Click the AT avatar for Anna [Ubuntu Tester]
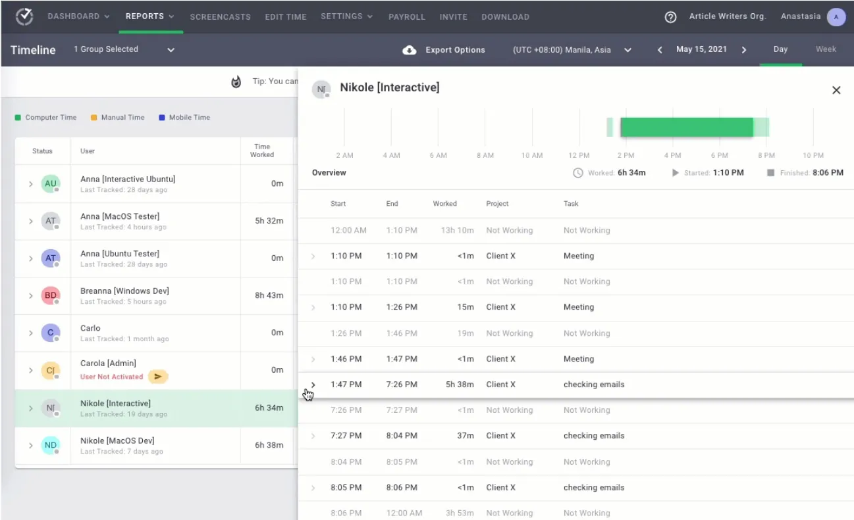The height and width of the screenshot is (520, 854). pos(51,258)
